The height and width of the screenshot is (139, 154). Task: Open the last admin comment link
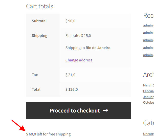148,55
